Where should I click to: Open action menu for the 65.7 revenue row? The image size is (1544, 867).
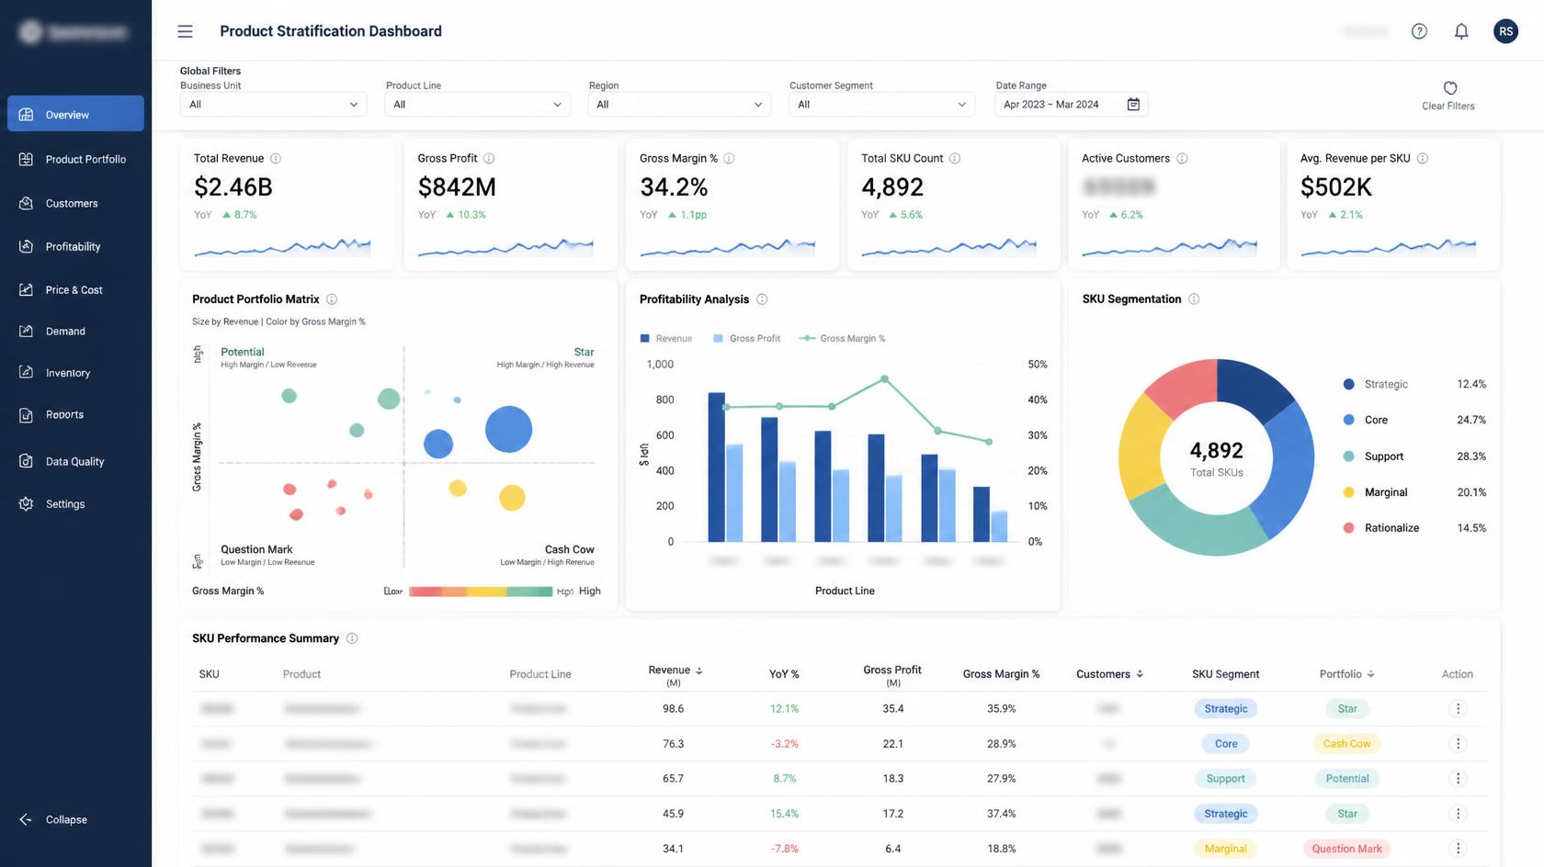1458,779
